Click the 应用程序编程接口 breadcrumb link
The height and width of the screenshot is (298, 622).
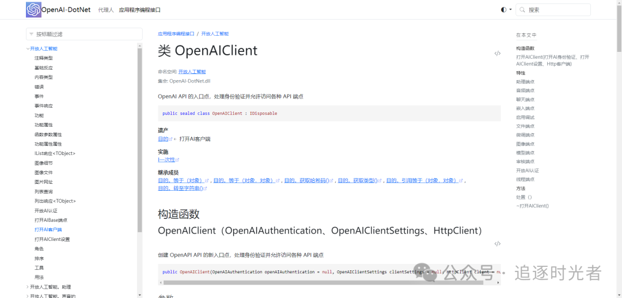(176, 34)
